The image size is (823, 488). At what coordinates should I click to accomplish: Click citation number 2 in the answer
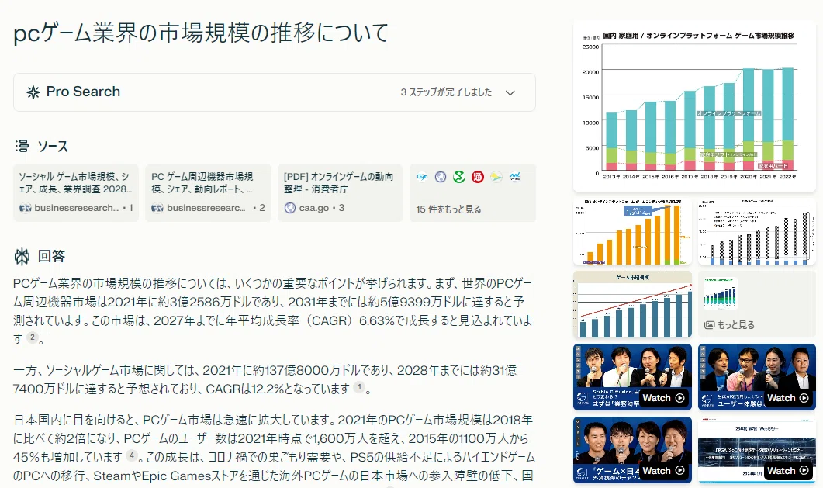(x=33, y=337)
